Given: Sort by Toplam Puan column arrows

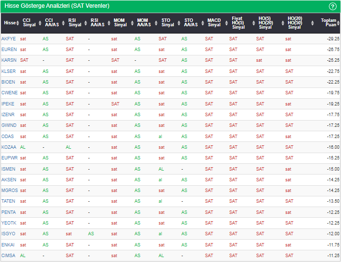Looking at the screenshot, I should tap(338, 23).
